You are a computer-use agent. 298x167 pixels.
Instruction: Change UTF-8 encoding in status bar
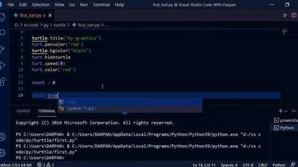248,165
